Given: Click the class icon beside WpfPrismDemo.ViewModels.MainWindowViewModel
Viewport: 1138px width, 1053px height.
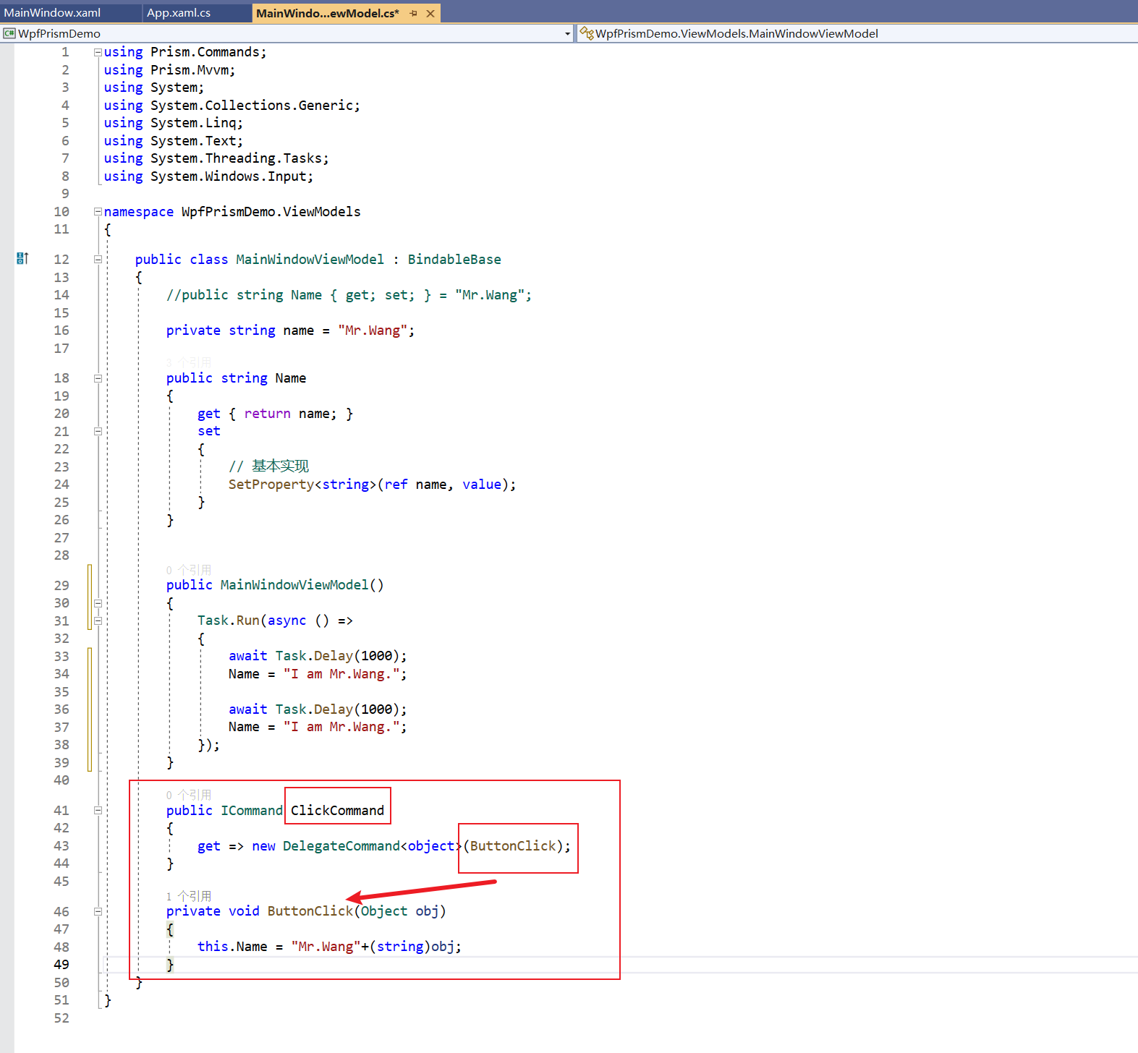Looking at the screenshot, I should point(587,33).
